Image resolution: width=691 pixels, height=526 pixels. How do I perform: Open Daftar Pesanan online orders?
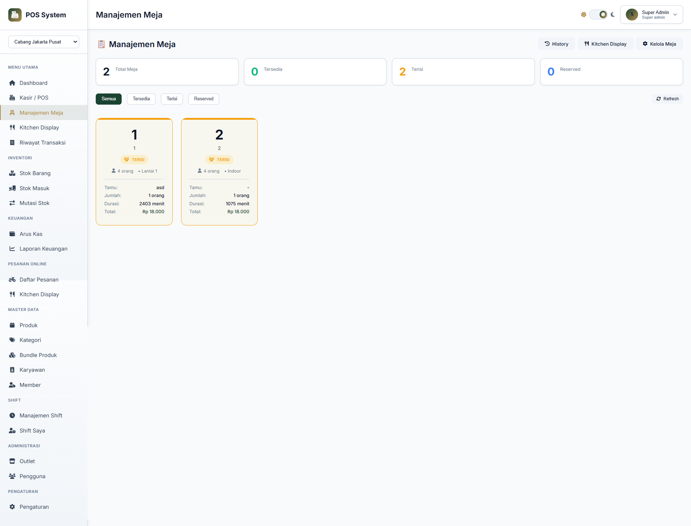click(x=39, y=279)
